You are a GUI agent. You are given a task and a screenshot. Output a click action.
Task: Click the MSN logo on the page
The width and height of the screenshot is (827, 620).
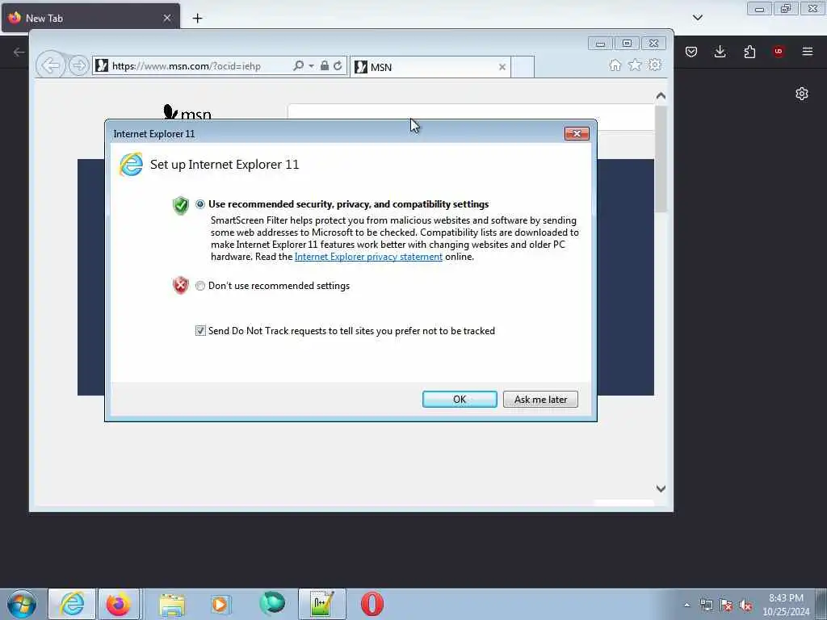tap(187, 112)
